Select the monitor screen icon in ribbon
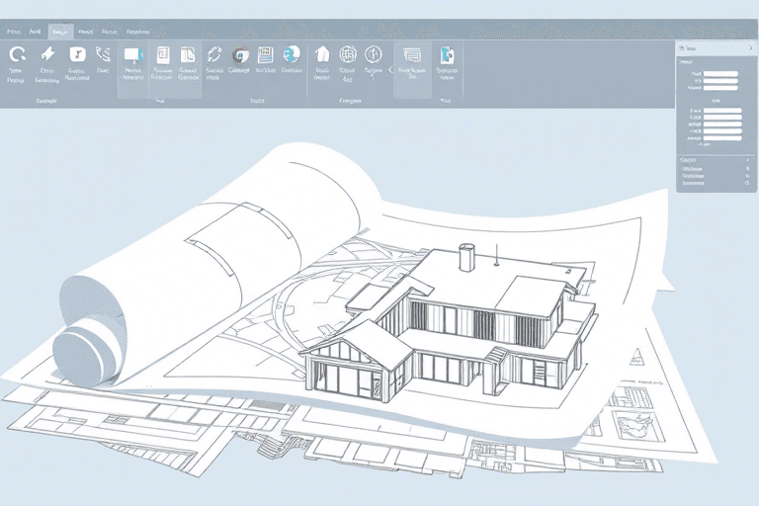 pos(131,55)
